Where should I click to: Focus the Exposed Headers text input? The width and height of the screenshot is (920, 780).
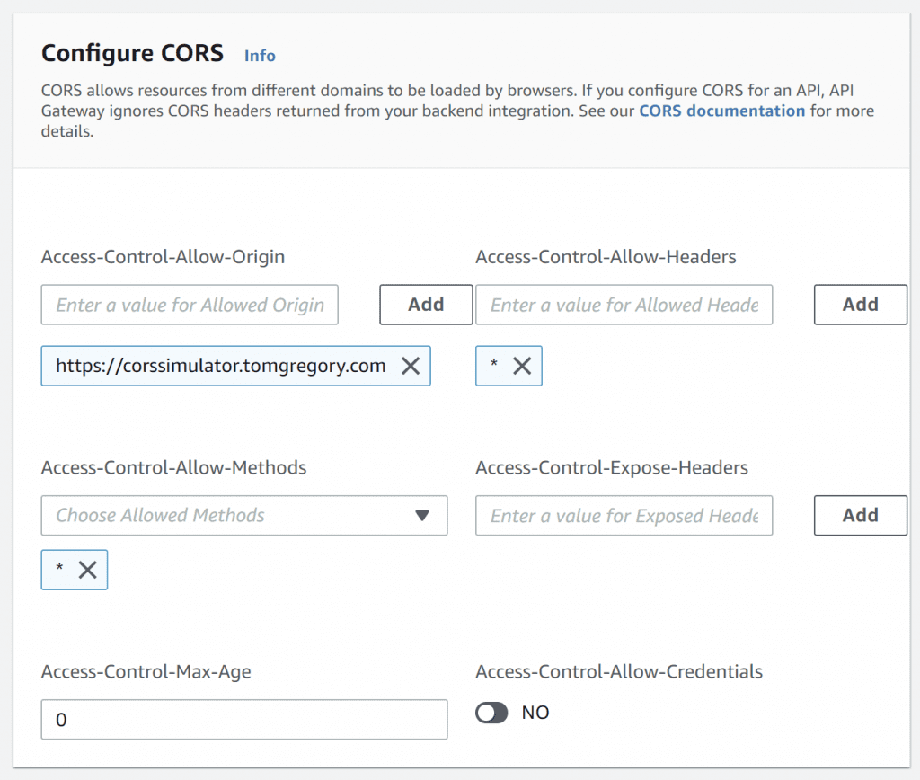pos(624,516)
